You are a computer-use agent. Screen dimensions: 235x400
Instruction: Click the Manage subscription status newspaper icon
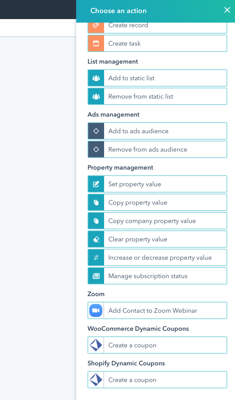(x=96, y=276)
